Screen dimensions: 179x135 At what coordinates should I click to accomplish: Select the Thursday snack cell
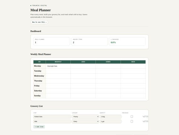(133, 81)
